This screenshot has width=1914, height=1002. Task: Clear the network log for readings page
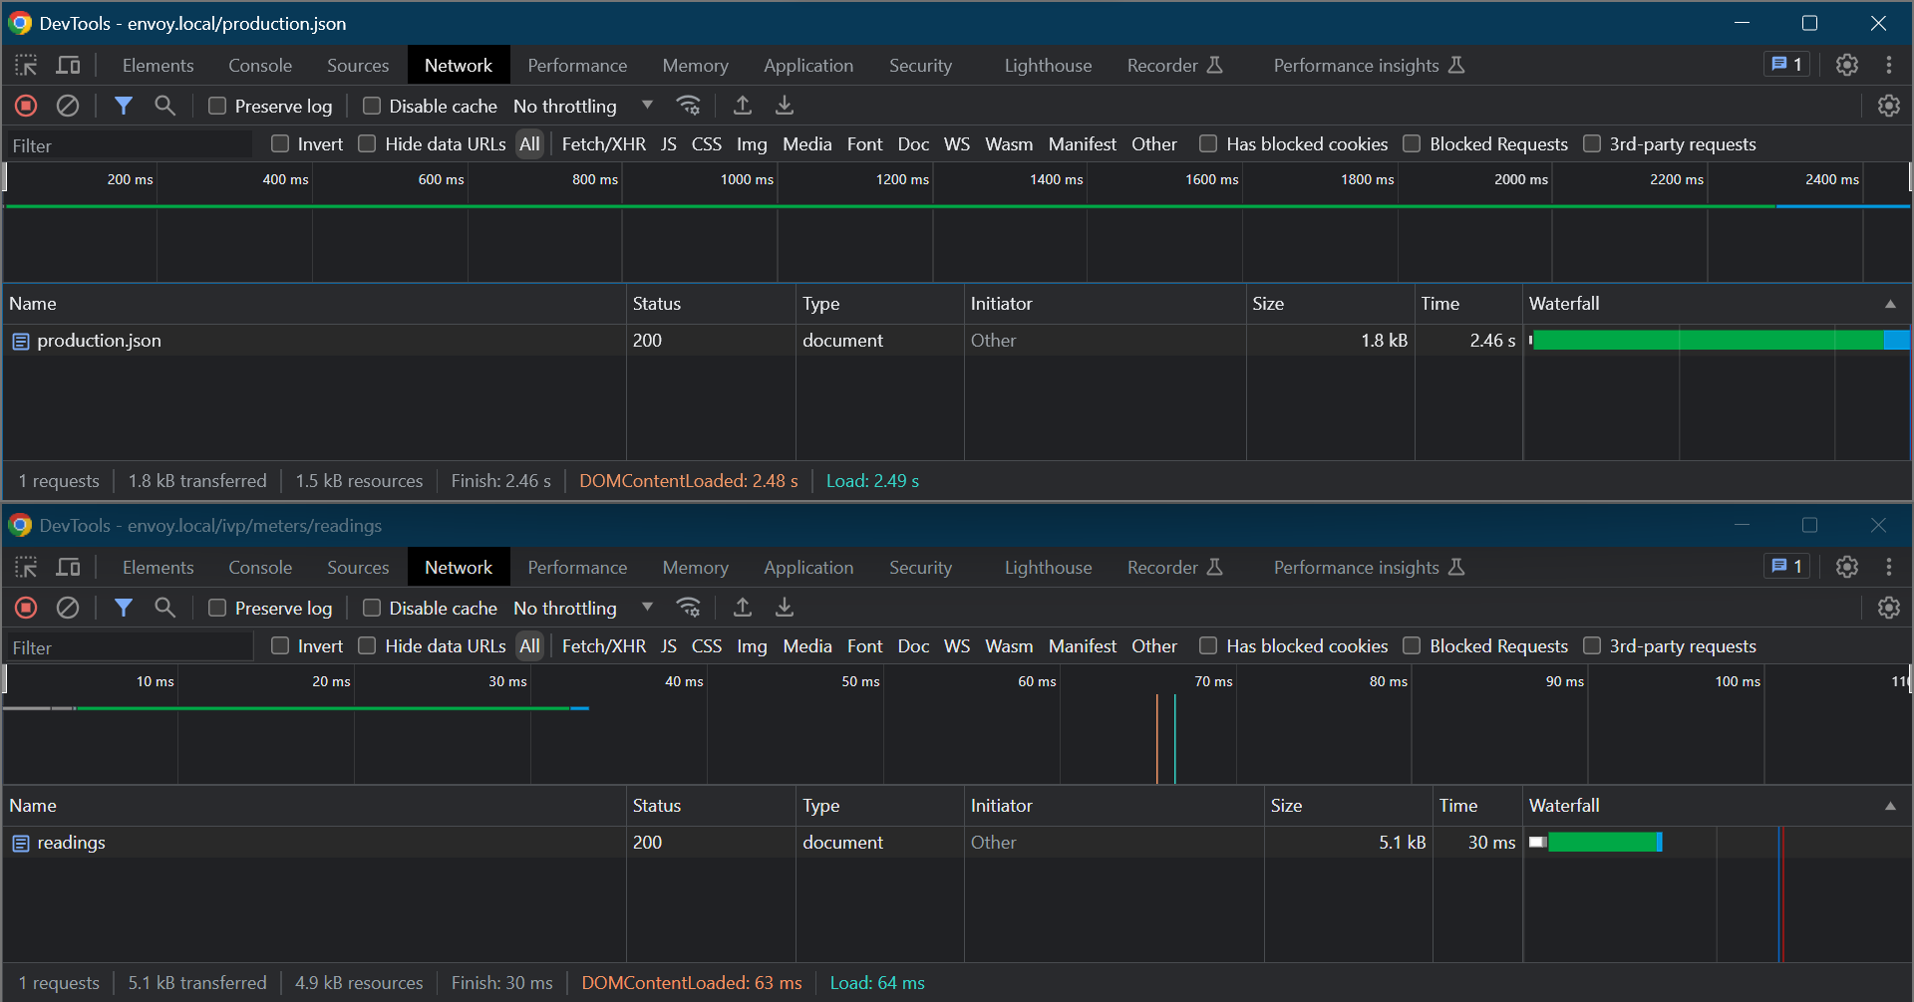[67, 608]
